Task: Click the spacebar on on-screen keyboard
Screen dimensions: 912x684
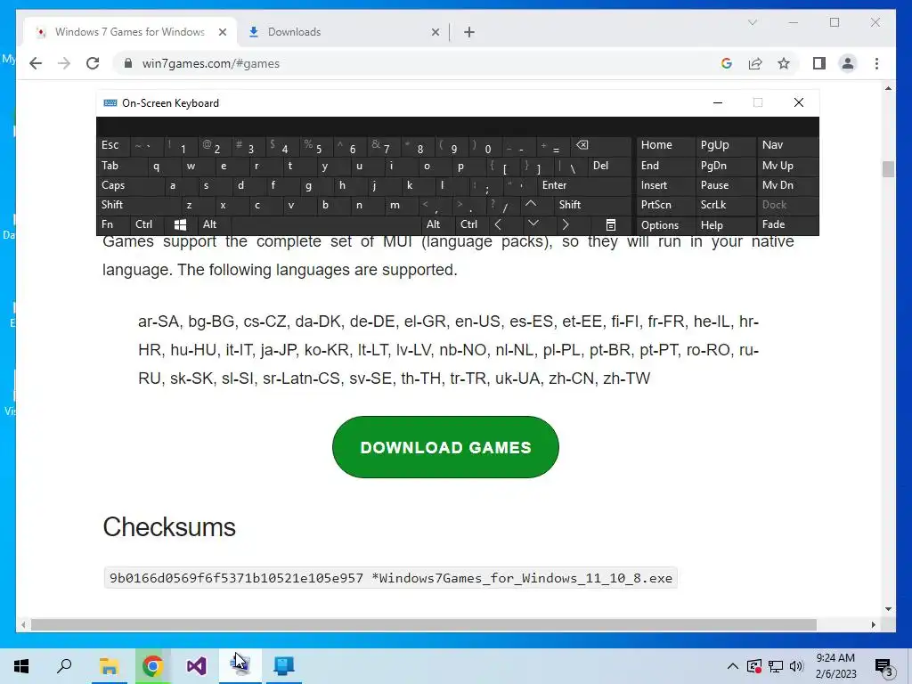Action: point(326,224)
